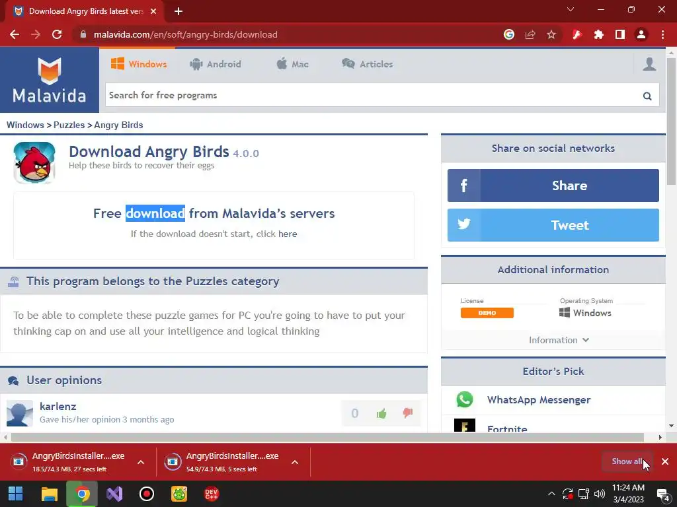Image resolution: width=677 pixels, height=507 pixels.
Task: Select the Windows platform tab
Action: tap(139, 64)
